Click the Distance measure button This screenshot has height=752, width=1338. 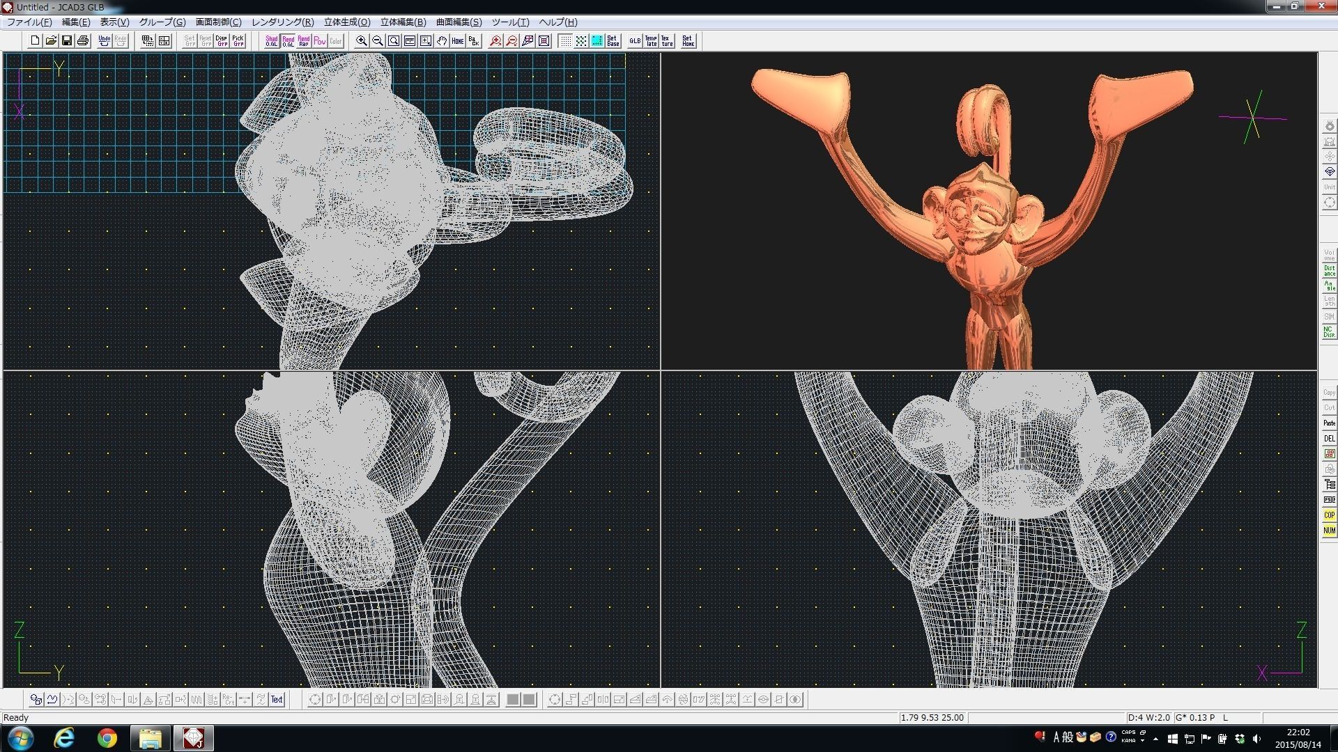[1330, 271]
